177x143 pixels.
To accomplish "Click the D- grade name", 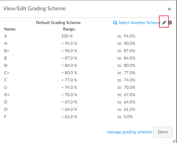I will point(6,109).
